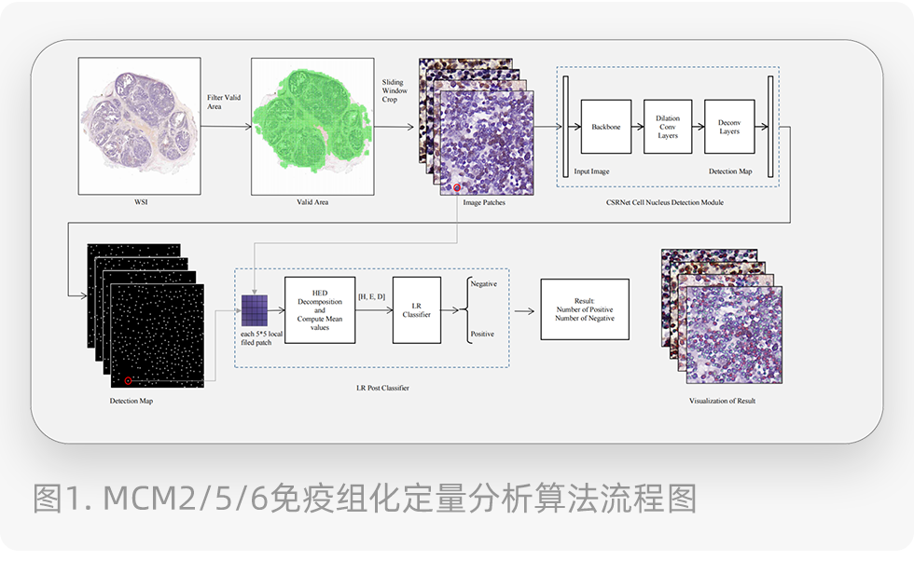Select the front Image Patches tile
Image resolution: width=914 pixels, height=575 pixels.
(x=487, y=143)
